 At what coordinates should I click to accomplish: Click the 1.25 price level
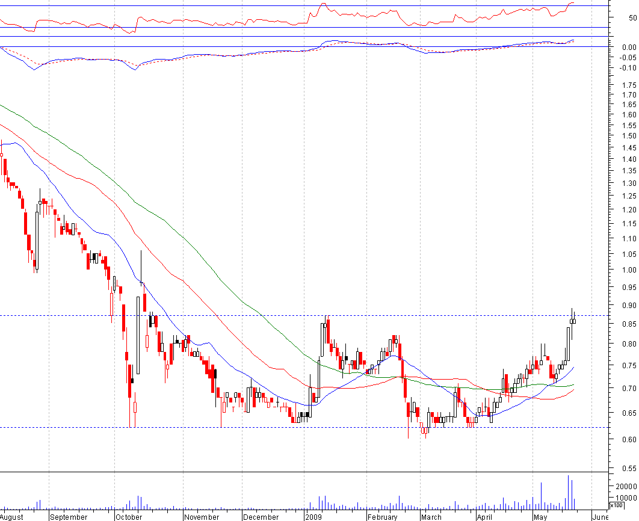pos(629,196)
